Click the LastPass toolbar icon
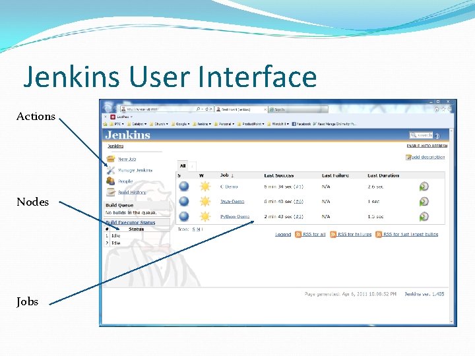 113,117
